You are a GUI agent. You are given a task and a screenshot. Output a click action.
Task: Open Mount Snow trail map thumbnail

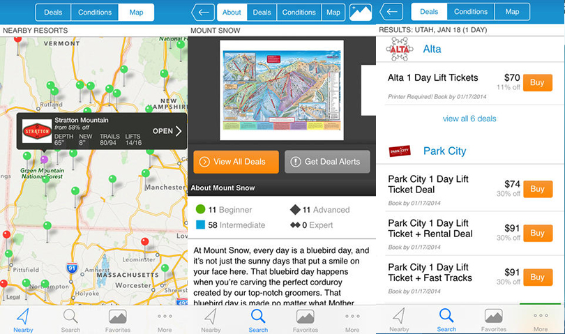click(x=282, y=90)
